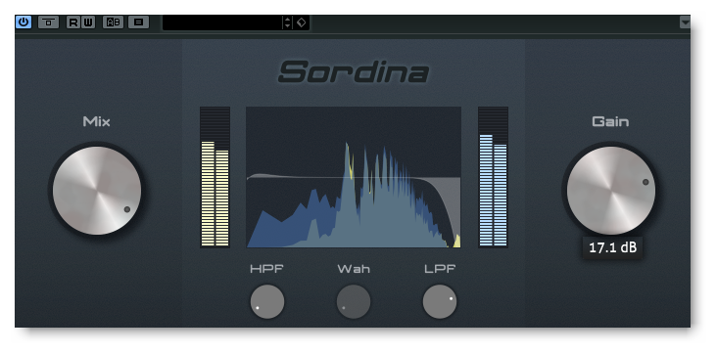
Task: Open the preset management diamond icon
Action: click(x=301, y=22)
